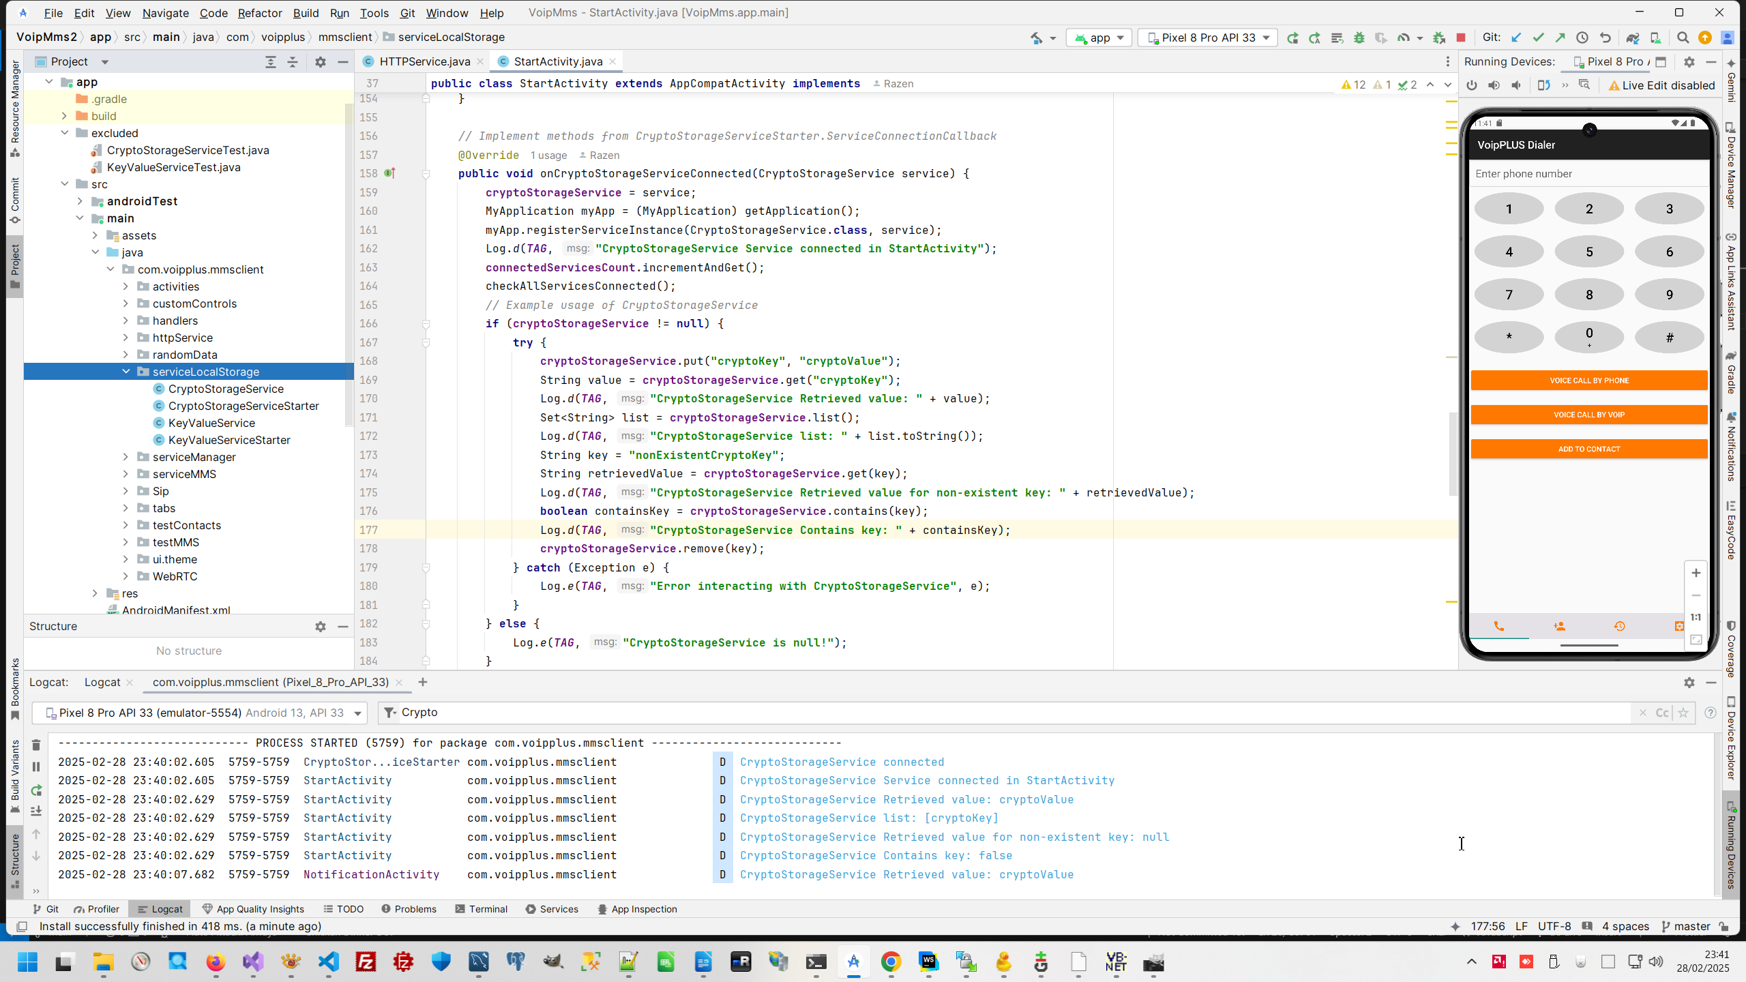
Task: Click the emulator volume up icon
Action: tap(1494, 85)
